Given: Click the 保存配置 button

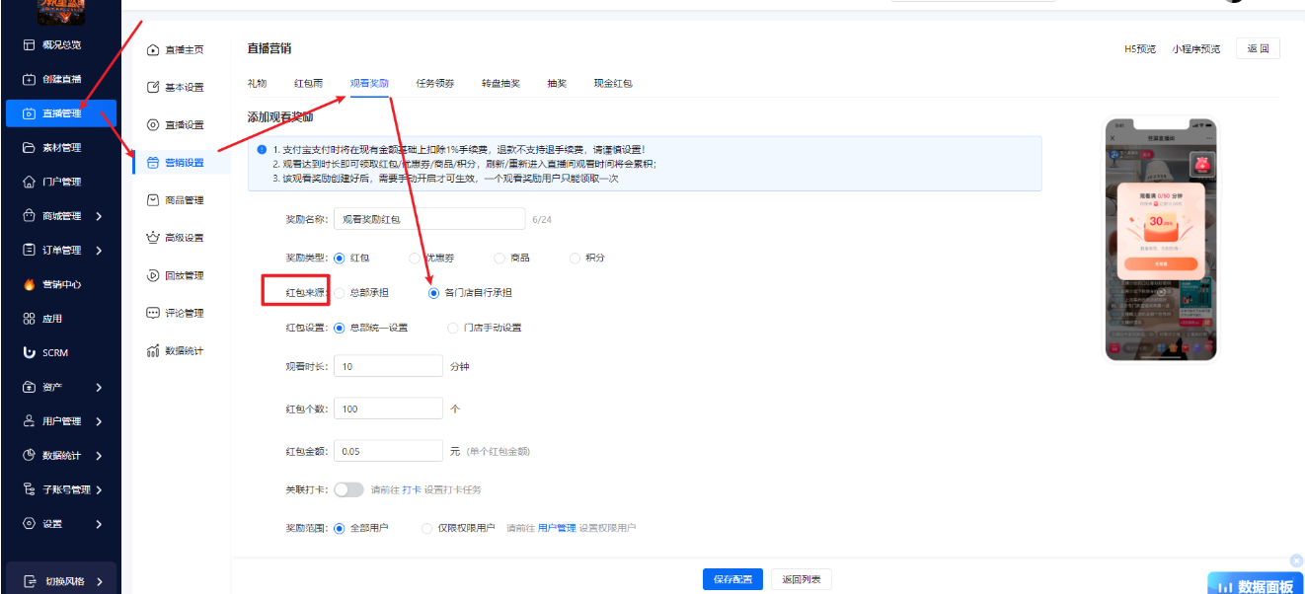Looking at the screenshot, I should (x=732, y=579).
